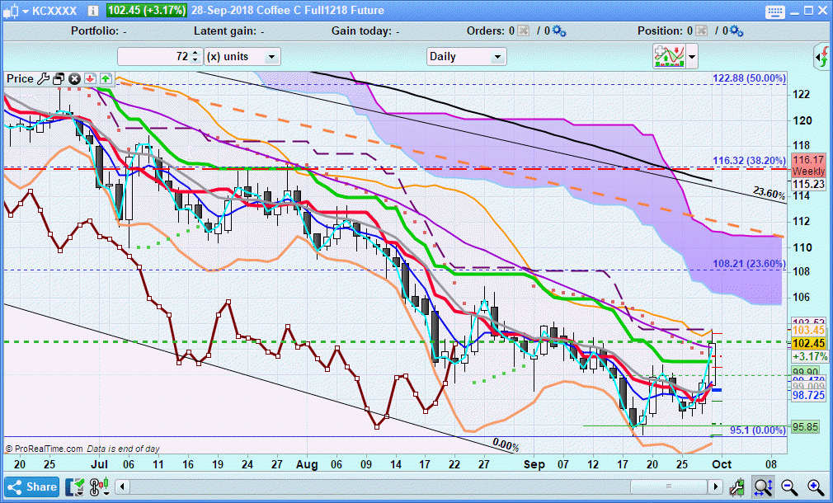
Task: Close position via X icon next to Position: 0
Action: pos(701,31)
